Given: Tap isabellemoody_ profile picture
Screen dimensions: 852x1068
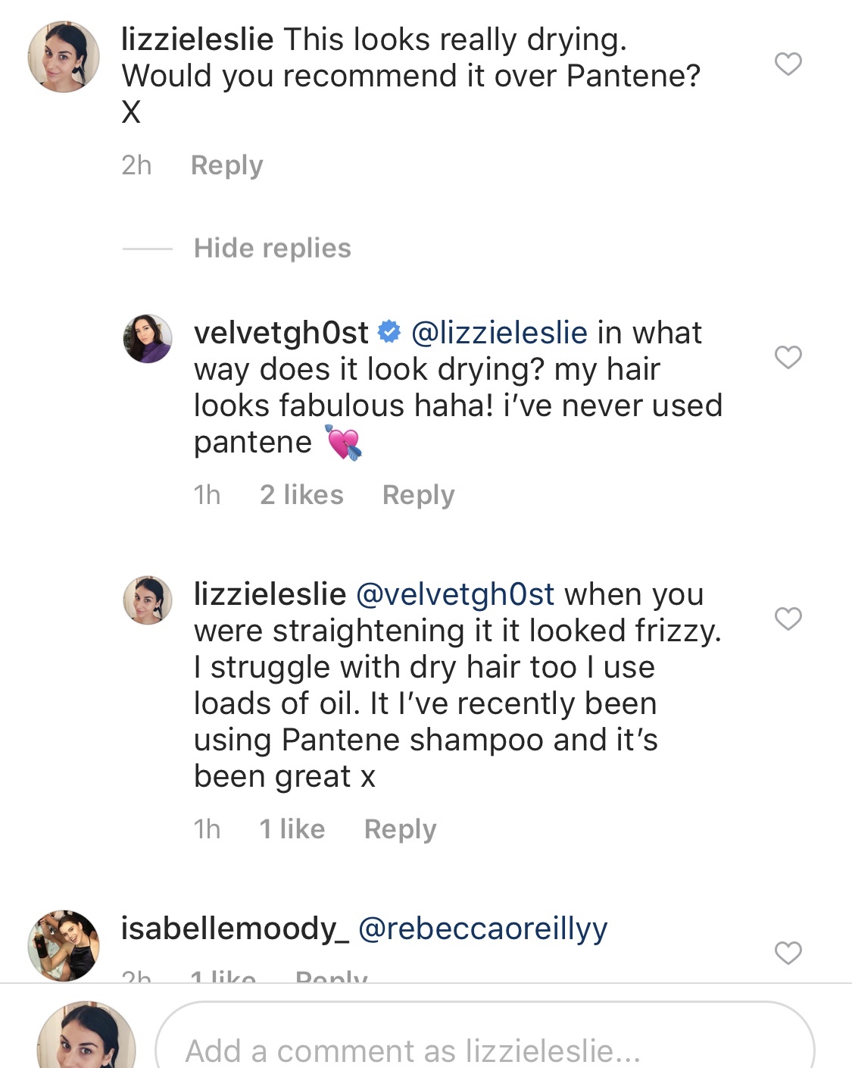Looking at the screenshot, I should (64, 945).
